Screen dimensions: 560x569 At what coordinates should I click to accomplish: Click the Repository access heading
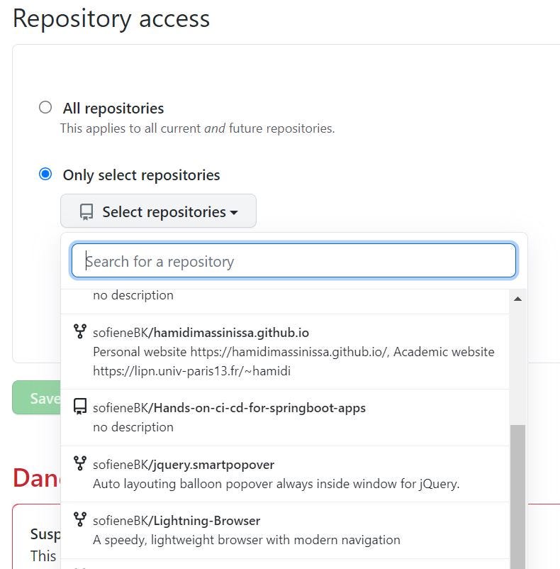(x=111, y=18)
